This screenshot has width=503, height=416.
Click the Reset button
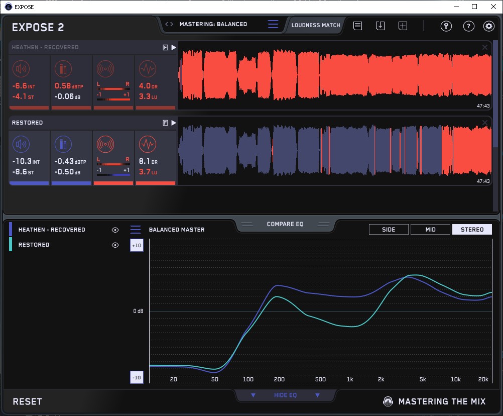click(27, 401)
